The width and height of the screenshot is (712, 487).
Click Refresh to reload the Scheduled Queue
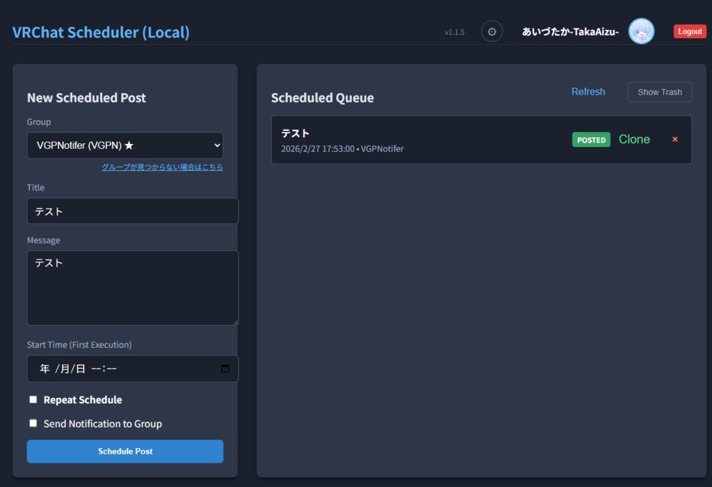tap(588, 91)
